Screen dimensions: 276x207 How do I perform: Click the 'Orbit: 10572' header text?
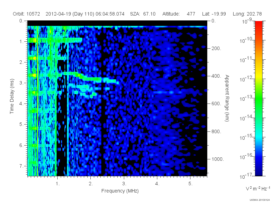27,14
